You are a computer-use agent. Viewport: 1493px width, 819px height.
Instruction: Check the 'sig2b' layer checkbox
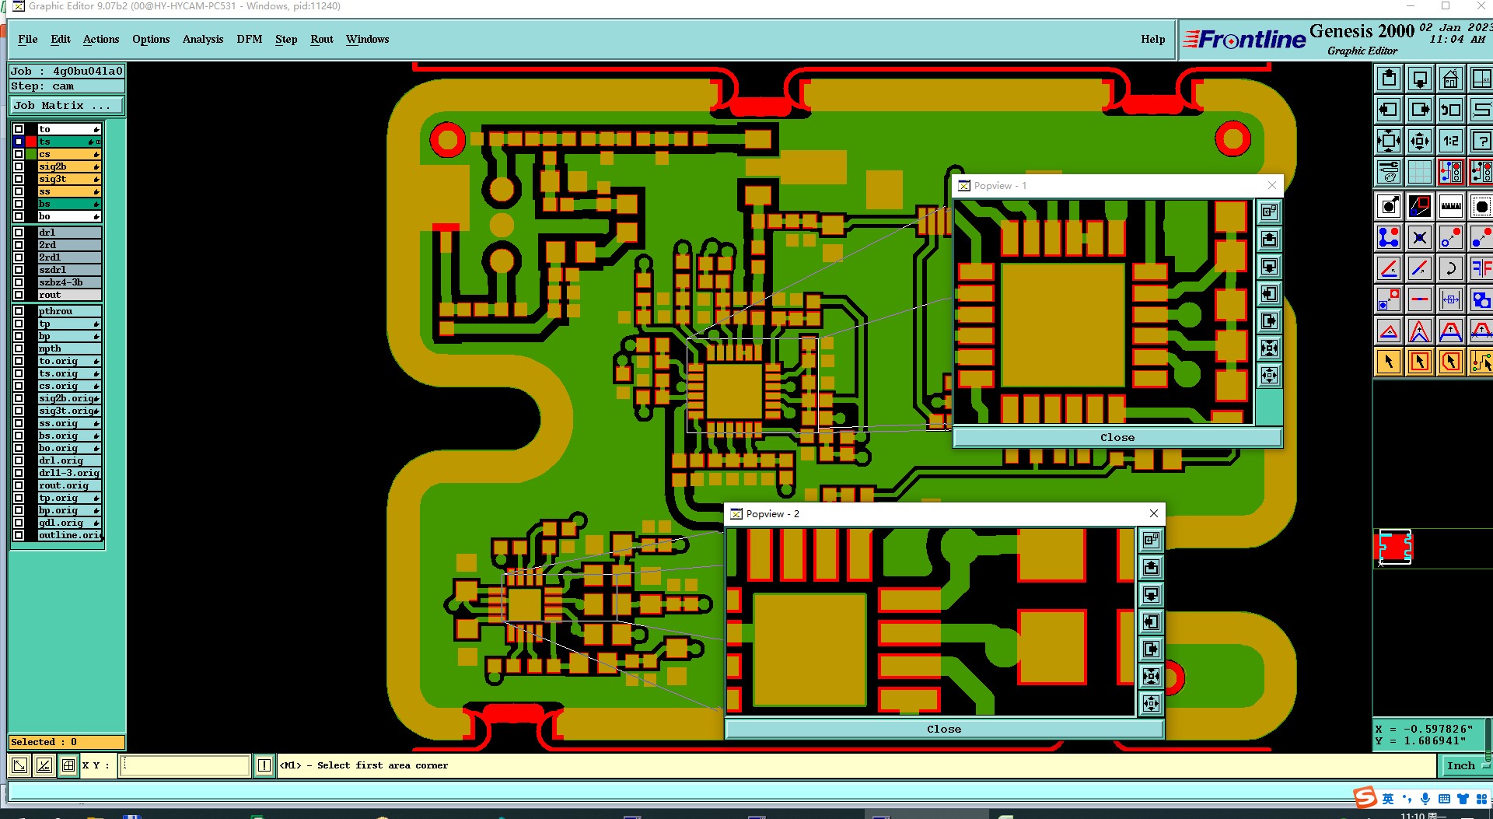(x=19, y=166)
